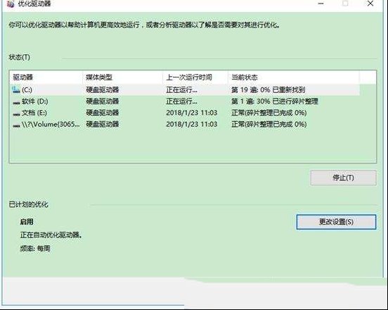
Task: Sort by 上一次运行时间 column header
Action: (195, 77)
